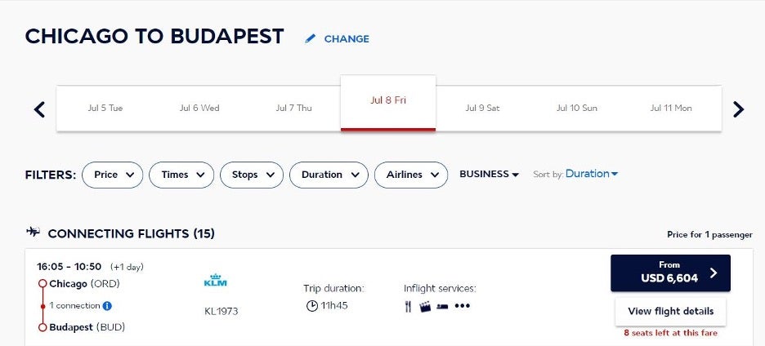The width and height of the screenshot is (765, 346).
Task: Open the Stops filter dropdown
Action: click(252, 175)
